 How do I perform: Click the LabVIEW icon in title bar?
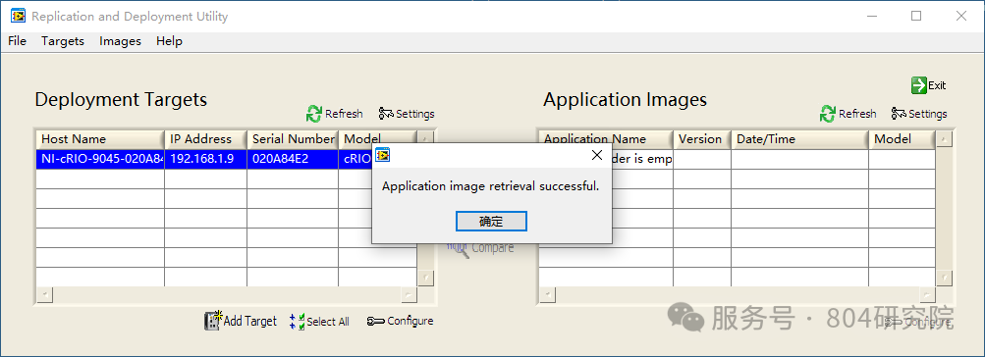pyautogui.click(x=18, y=16)
